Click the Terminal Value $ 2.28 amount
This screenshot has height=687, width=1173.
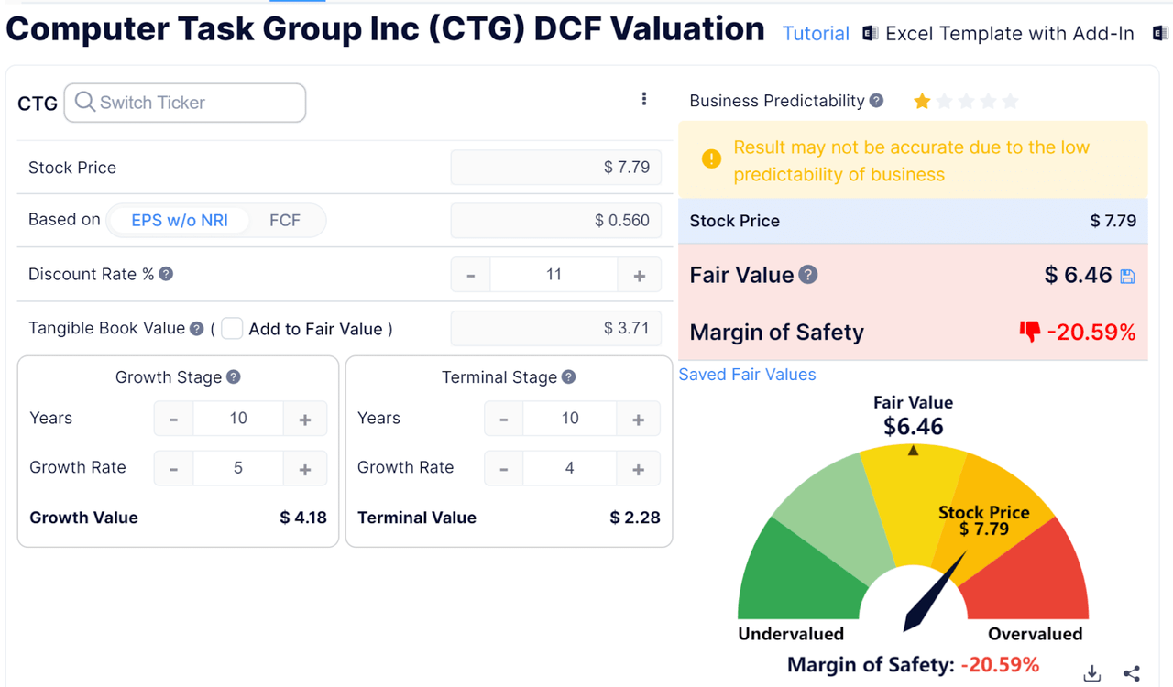(x=635, y=518)
